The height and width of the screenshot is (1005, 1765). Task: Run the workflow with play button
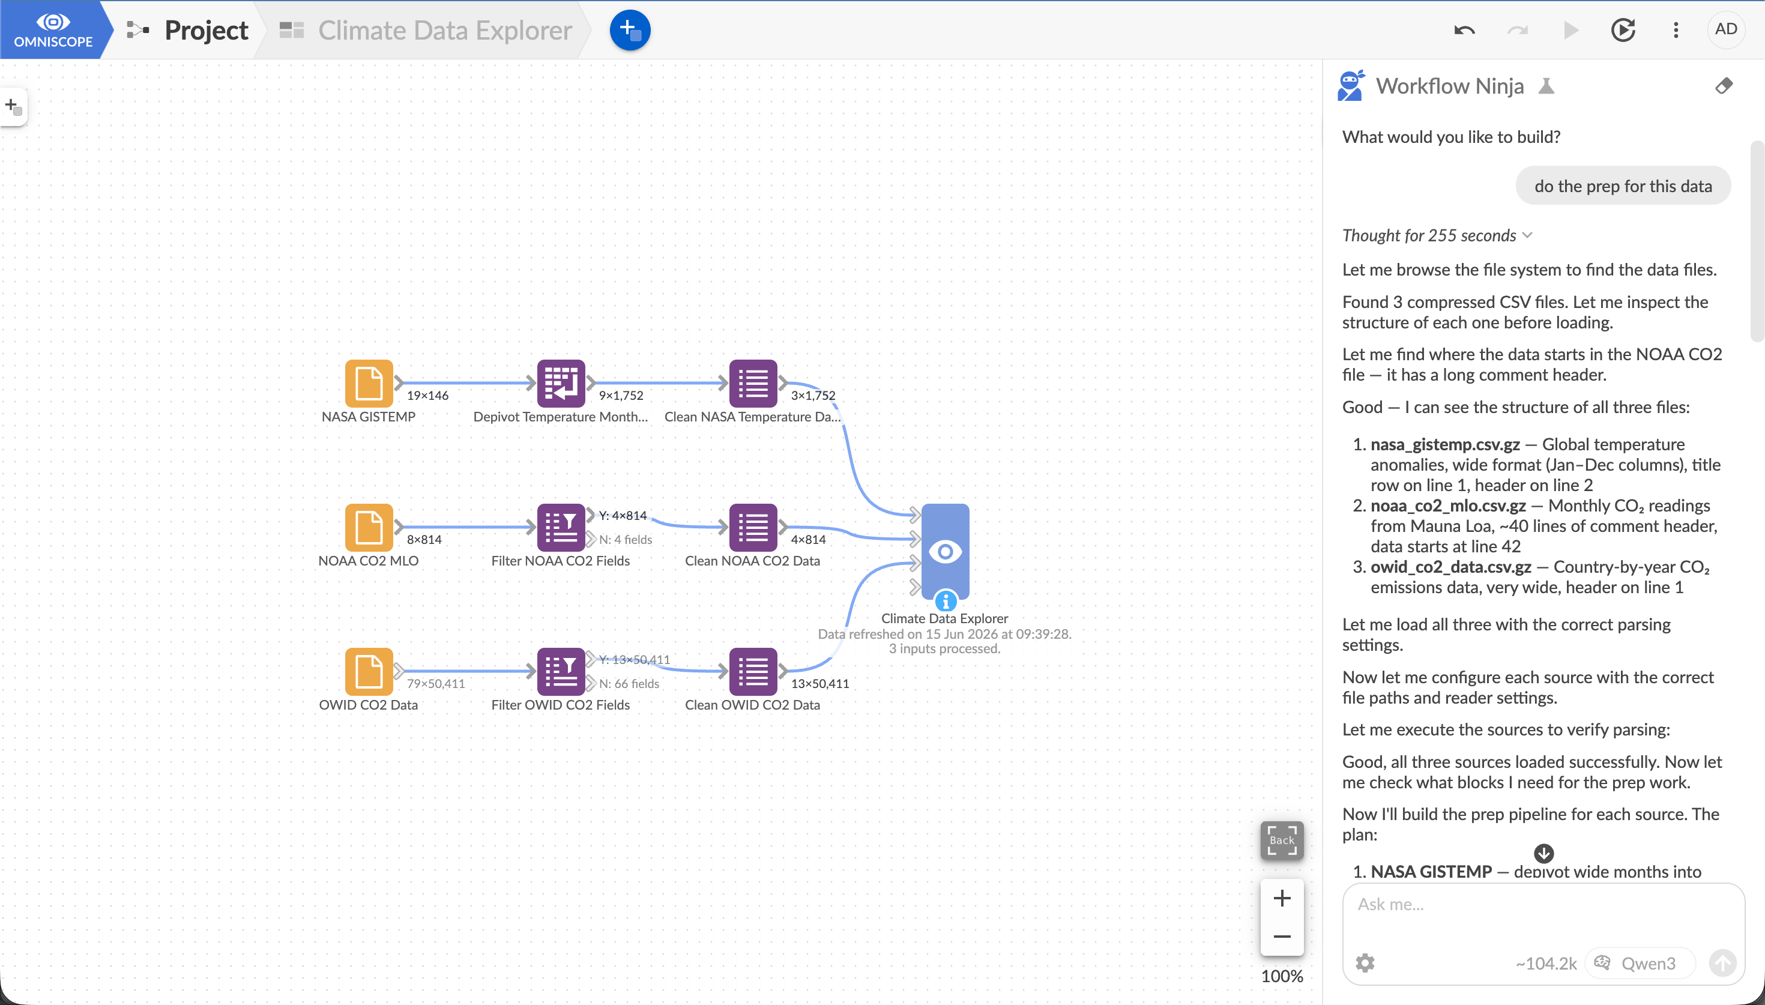(x=1570, y=31)
